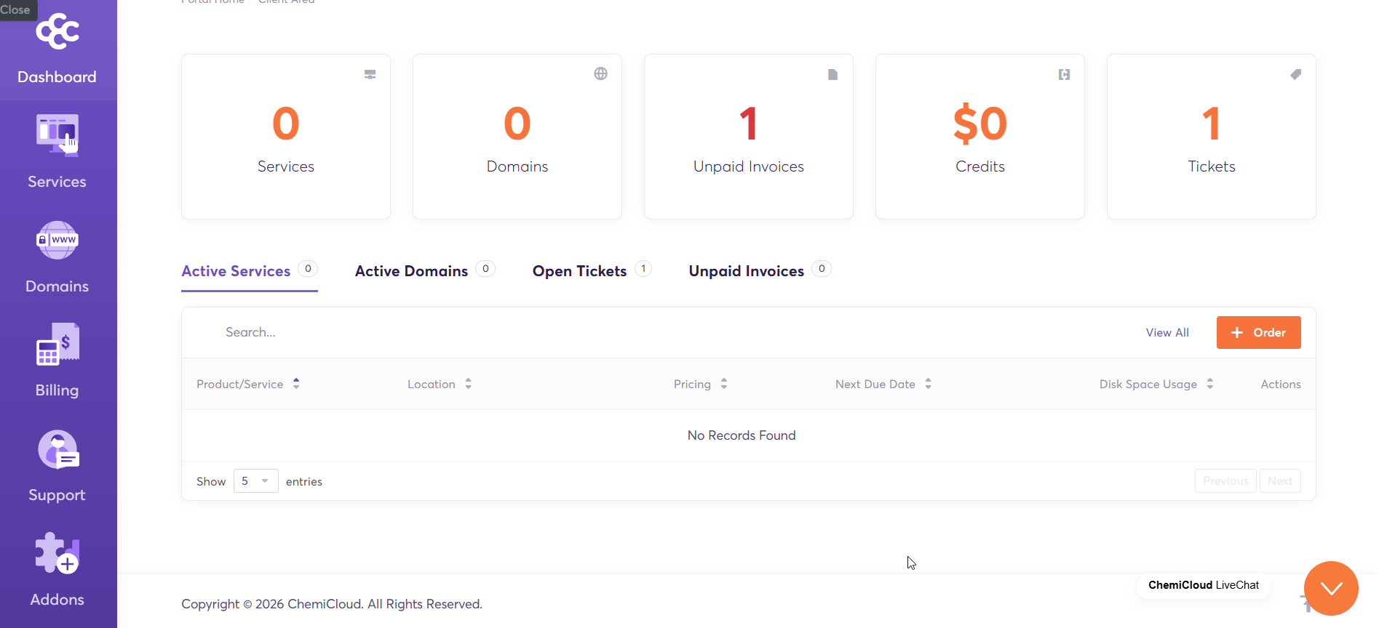The image size is (1379, 628).
Task: Open the 0 Services summary card
Action: (286, 137)
